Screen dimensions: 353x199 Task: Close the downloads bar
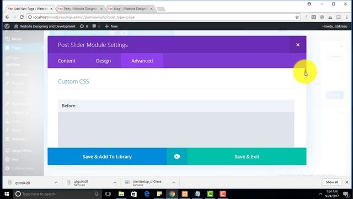pos(347,182)
